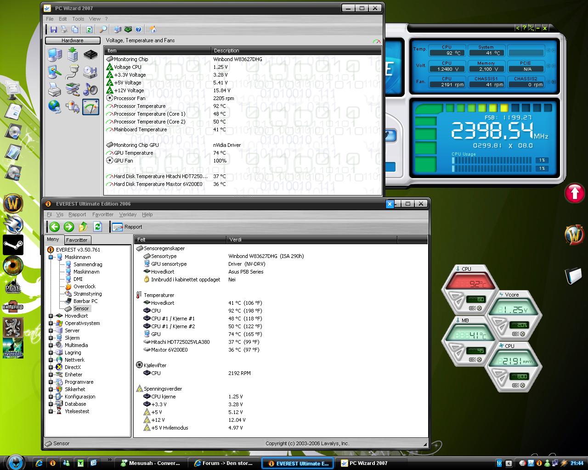The image size is (588, 470).
Task: Click the blue Help question mark icon
Action: pos(138,29)
